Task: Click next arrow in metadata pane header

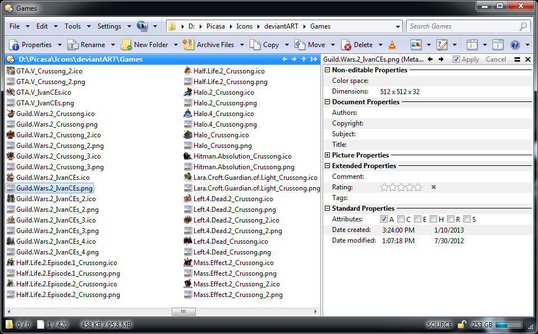Action: 441,59
